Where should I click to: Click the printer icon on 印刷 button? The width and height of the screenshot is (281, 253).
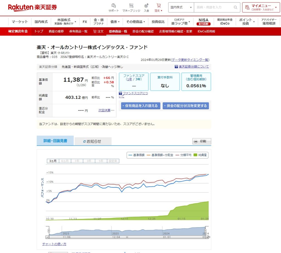(x=196, y=141)
